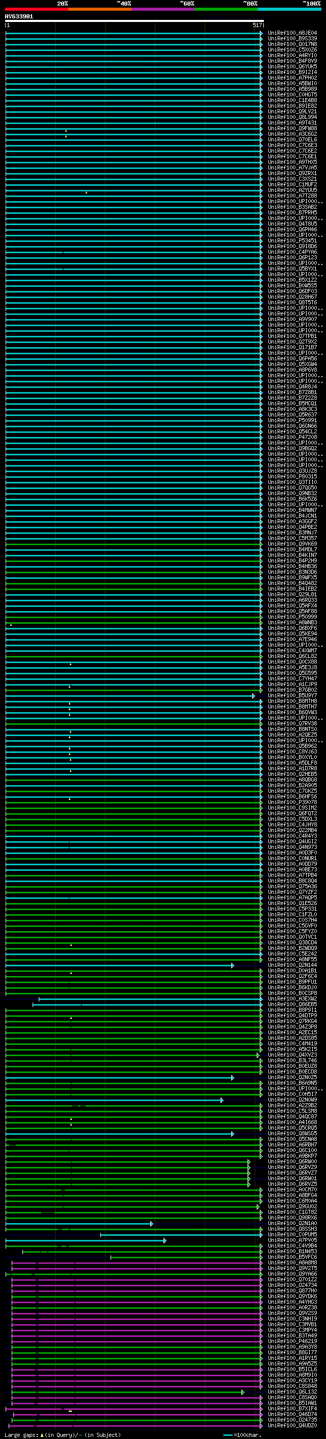Open the UniRef100_Q2HEB5 hit label

[292, 774]
